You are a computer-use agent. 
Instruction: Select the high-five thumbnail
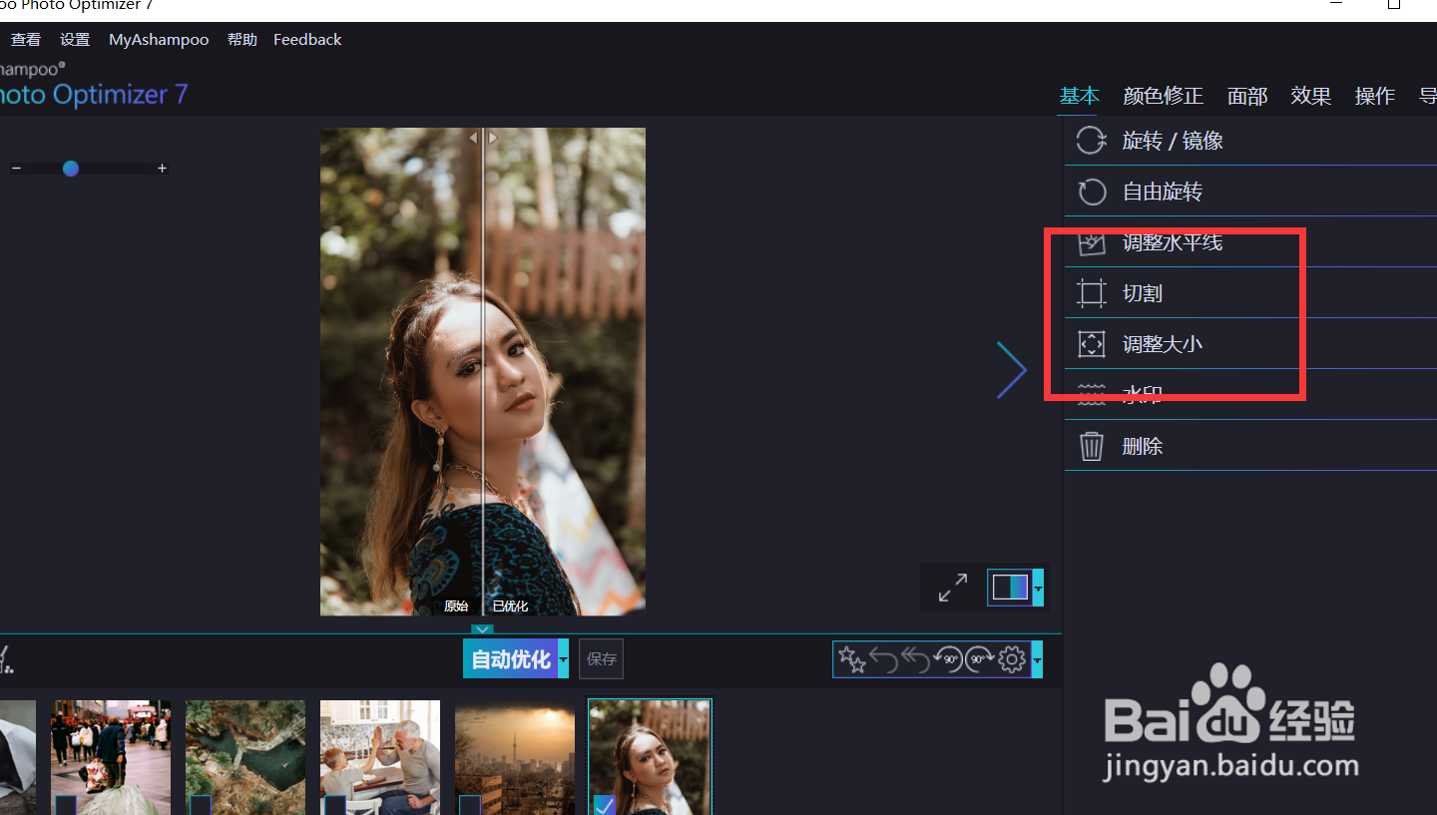coord(380,757)
